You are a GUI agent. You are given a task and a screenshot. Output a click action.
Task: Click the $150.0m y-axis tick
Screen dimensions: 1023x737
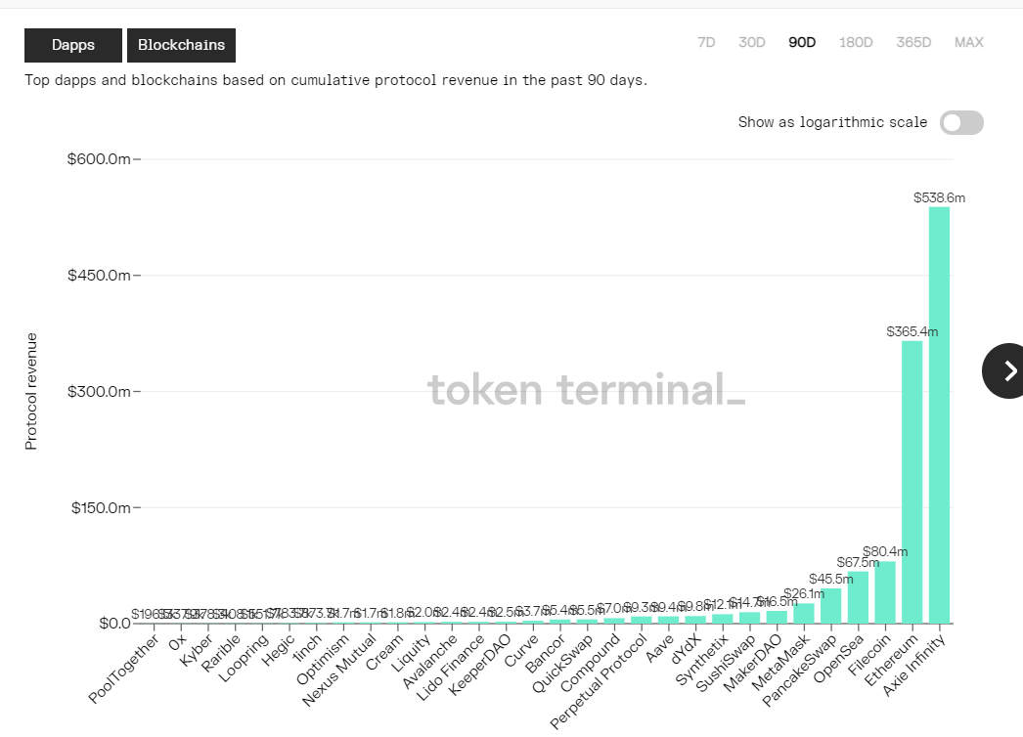click(x=101, y=507)
